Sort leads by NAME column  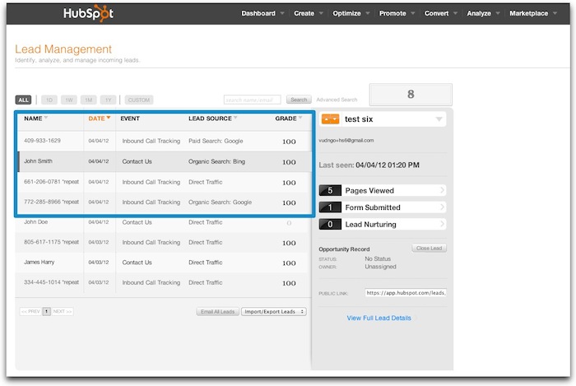(35, 119)
